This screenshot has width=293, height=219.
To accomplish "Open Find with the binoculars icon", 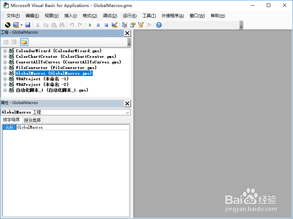I will pos(62,25).
